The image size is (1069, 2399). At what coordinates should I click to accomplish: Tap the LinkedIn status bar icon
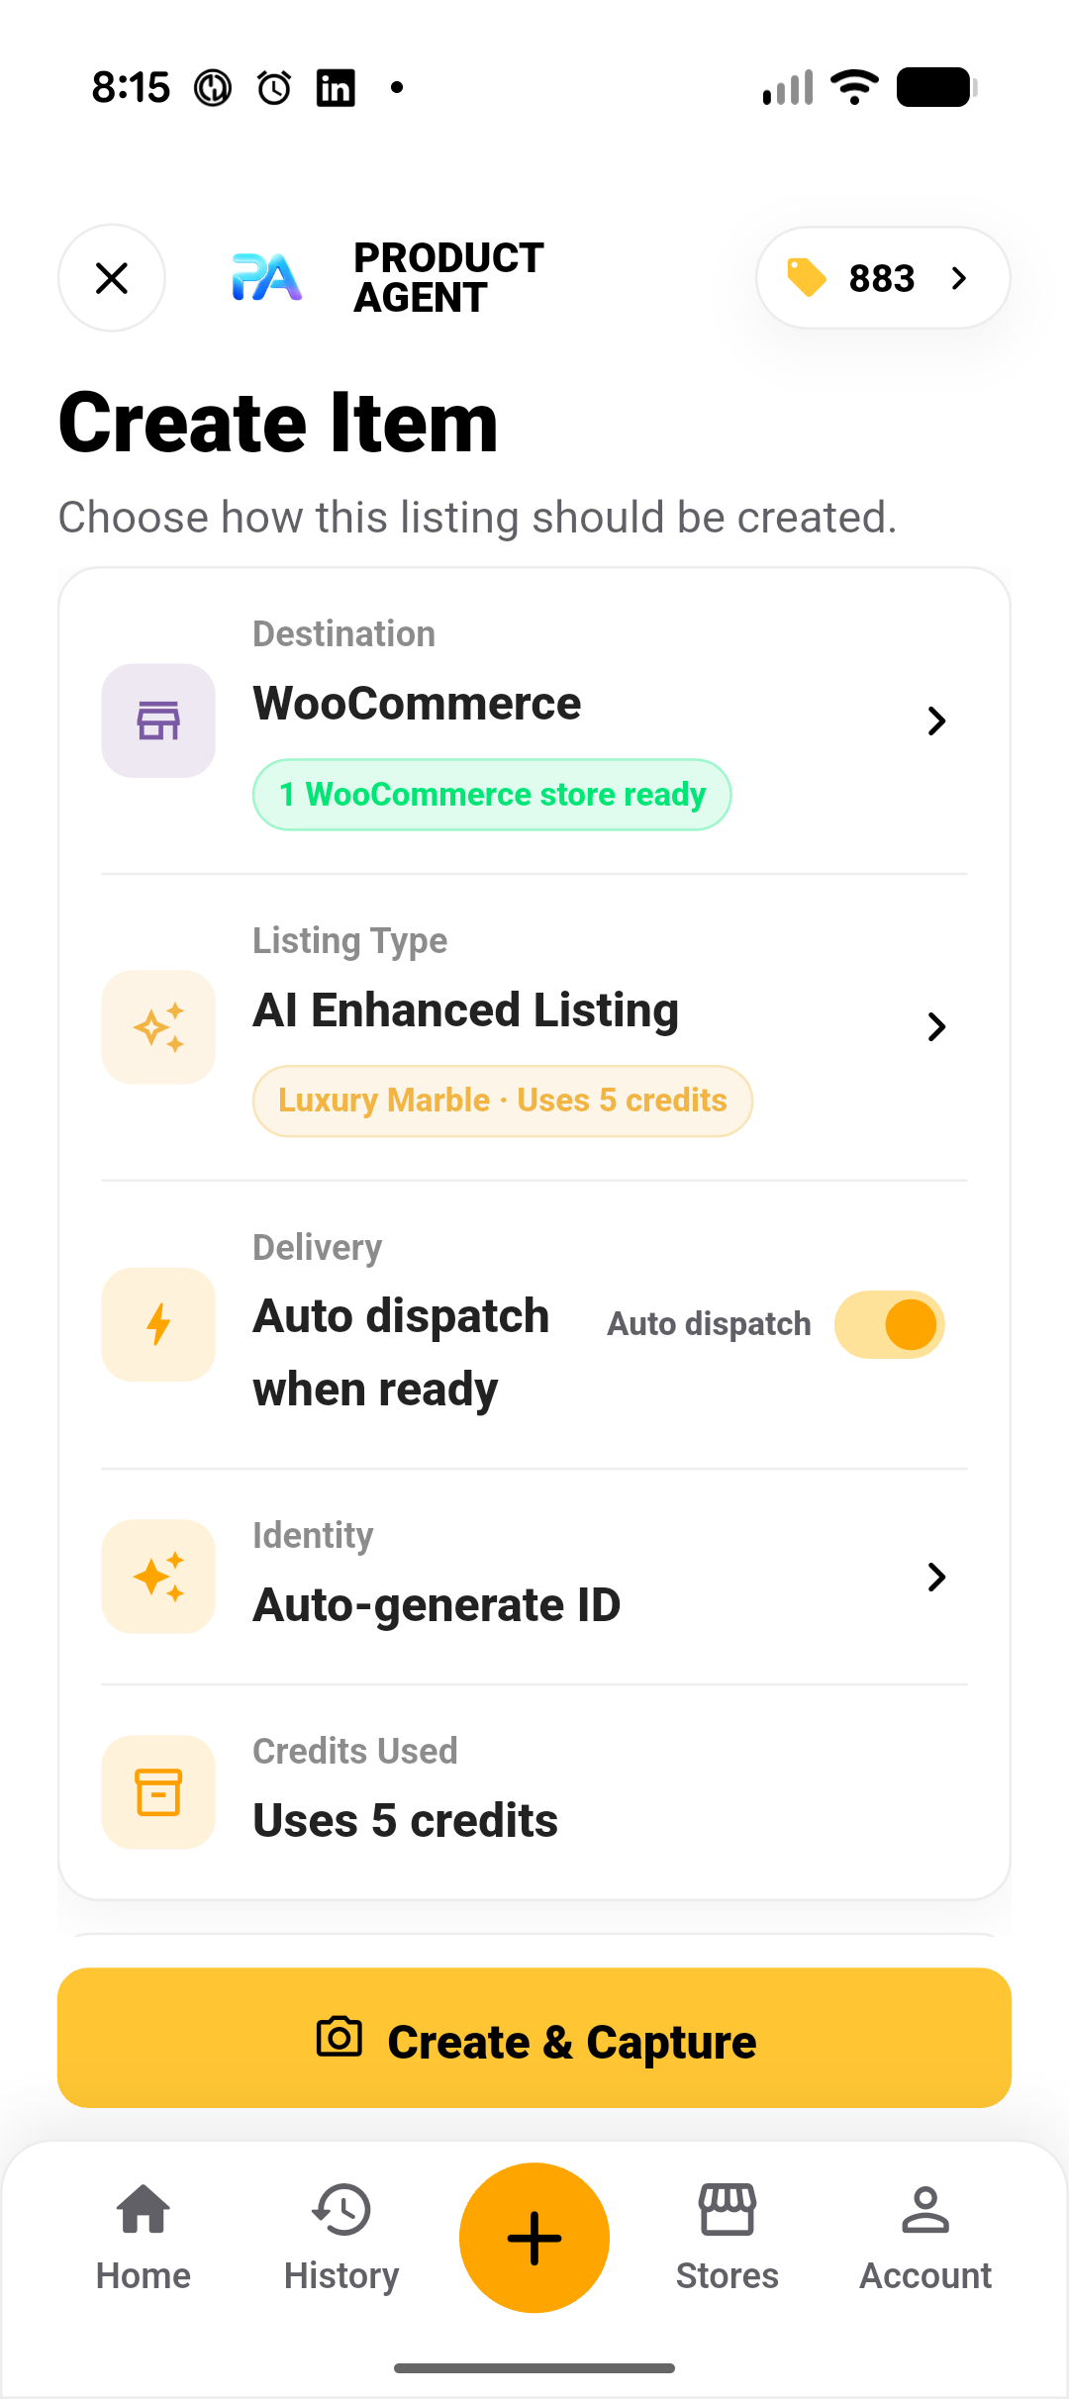tap(336, 88)
